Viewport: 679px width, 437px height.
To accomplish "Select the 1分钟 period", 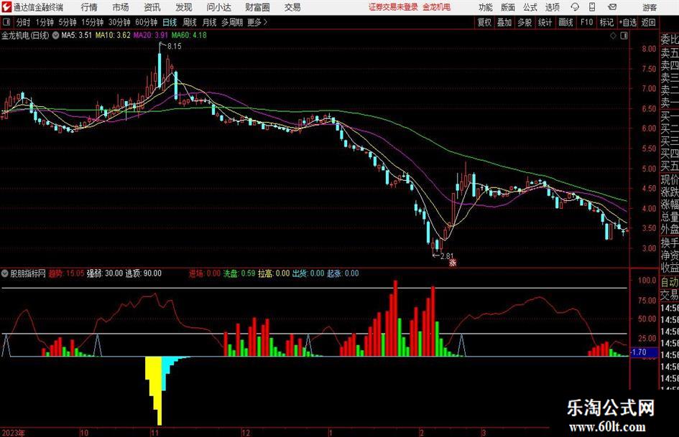I will [45, 22].
